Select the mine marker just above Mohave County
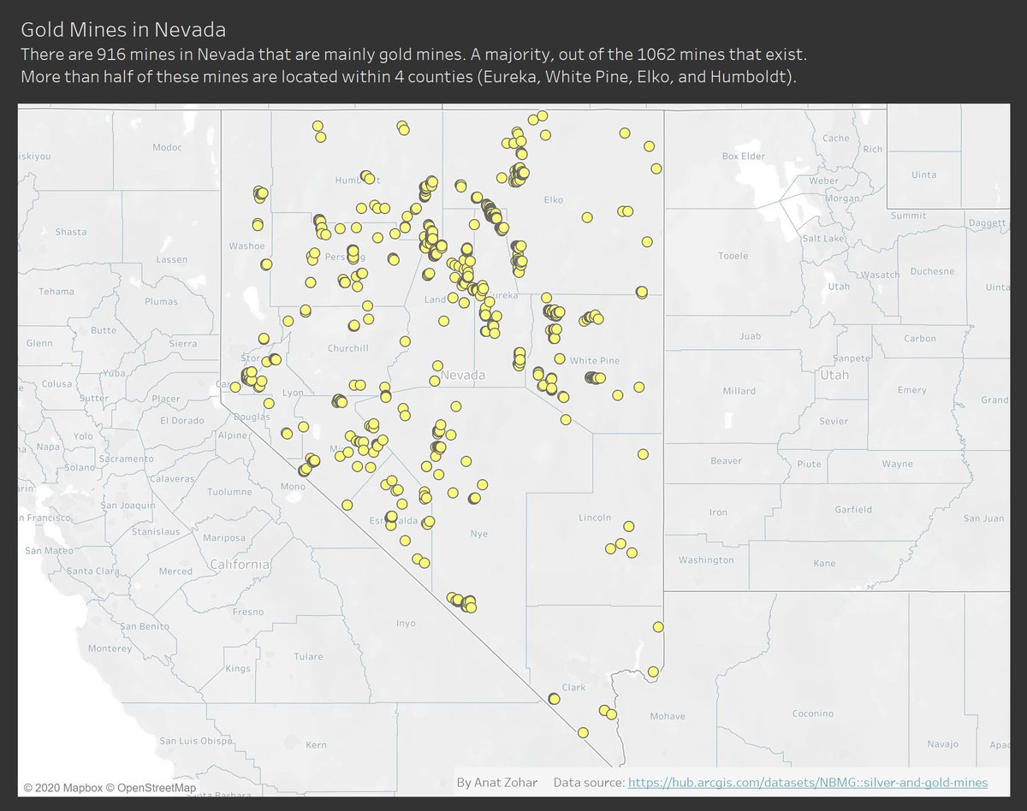Screen dimensions: 1027x811 pyautogui.click(x=653, y=672)
